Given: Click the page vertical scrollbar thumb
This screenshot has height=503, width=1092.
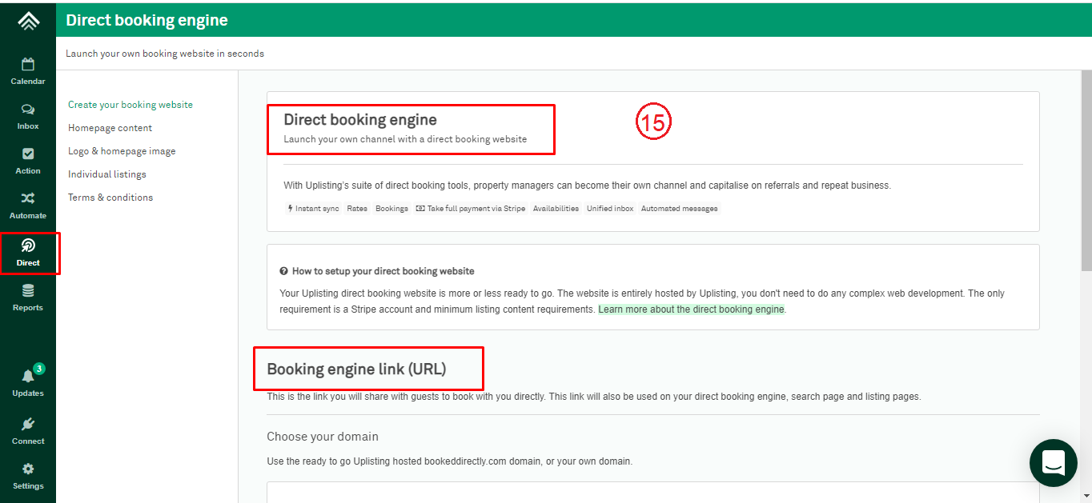Looking at the screenshot, I should click(1086, 170).
